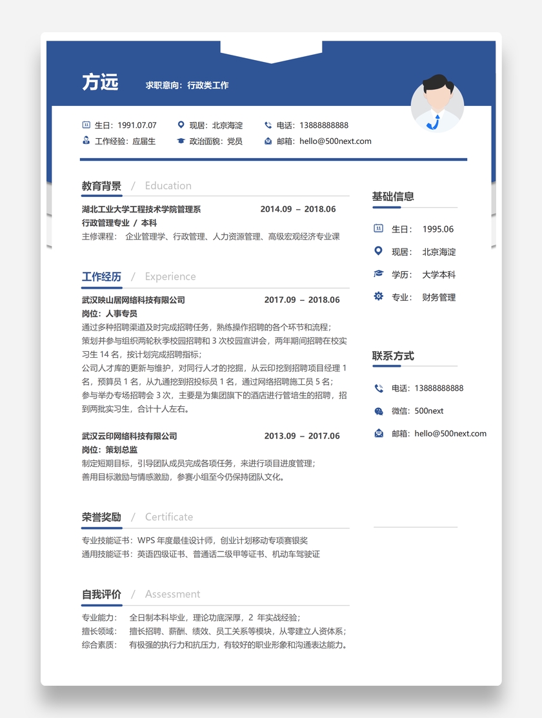Click the location pin under 基础信息

(x=378, y=251)
